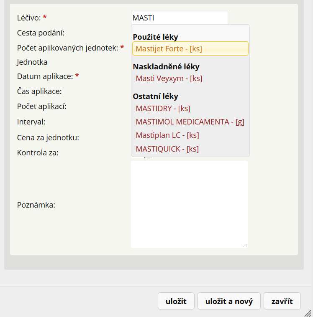The width and height of the screenshot is (313, 317).
Task: Click inside the Poznámka text area
Action: pos(189,204)
